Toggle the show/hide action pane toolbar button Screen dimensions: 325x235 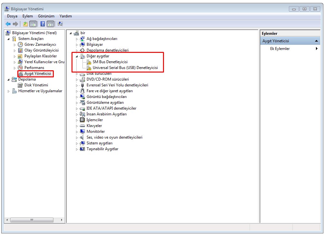pos(50,24)
